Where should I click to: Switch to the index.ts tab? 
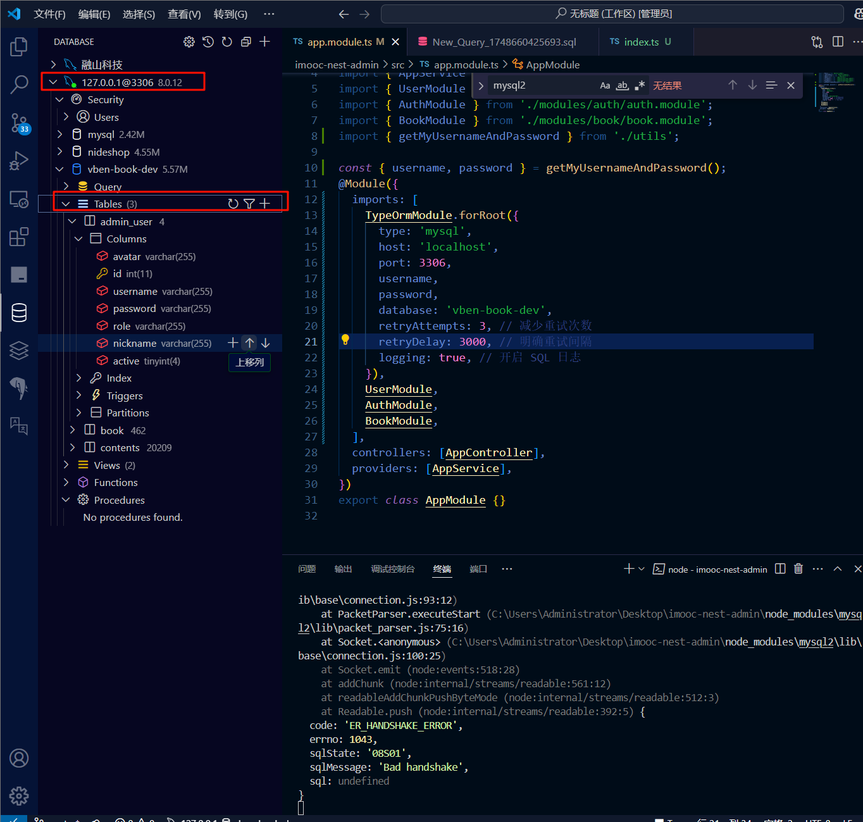[641, 42]
